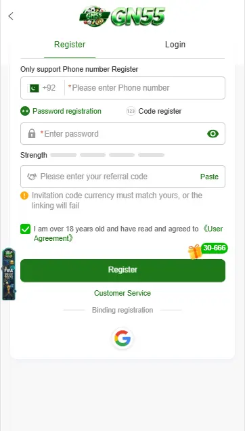Switch to the Login tab

click(x=175, y=45)
